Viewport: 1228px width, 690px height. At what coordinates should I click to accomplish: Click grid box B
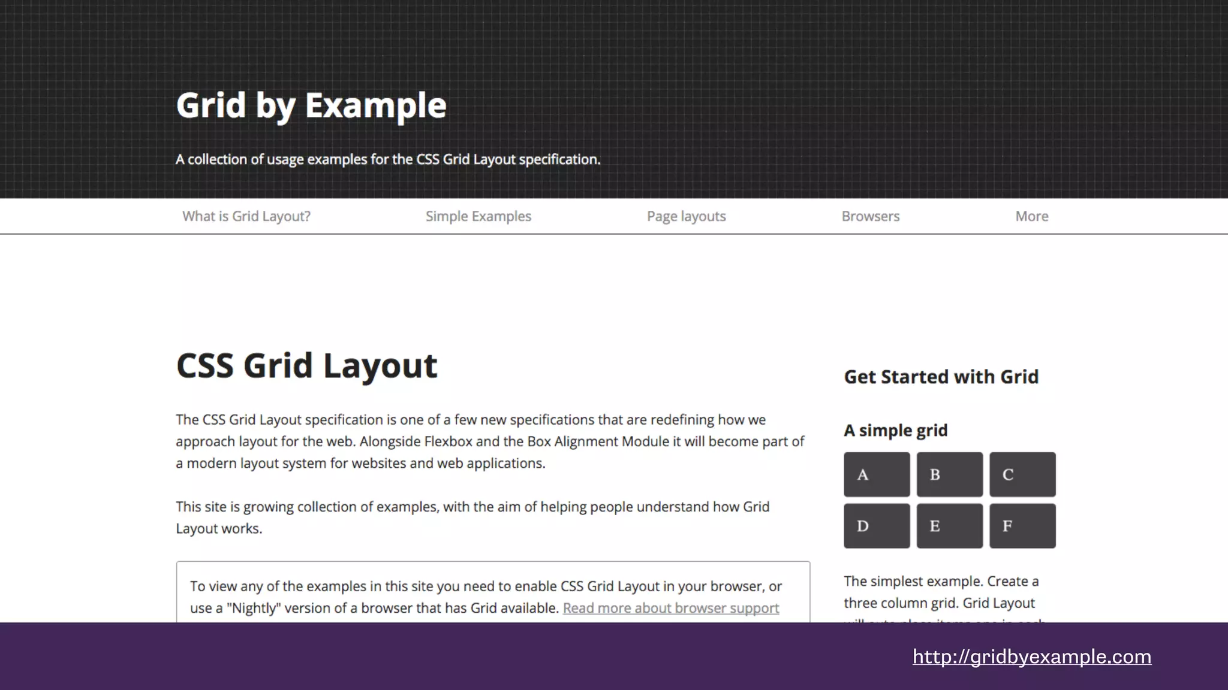949,474
